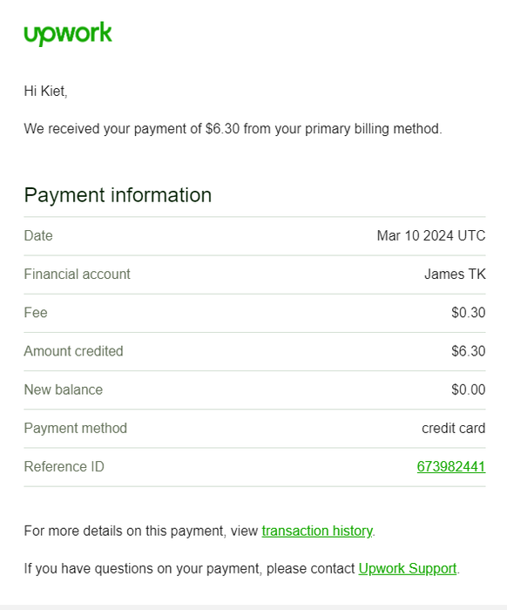
Task: Click the Payment information heading
Action: [118, 195]
